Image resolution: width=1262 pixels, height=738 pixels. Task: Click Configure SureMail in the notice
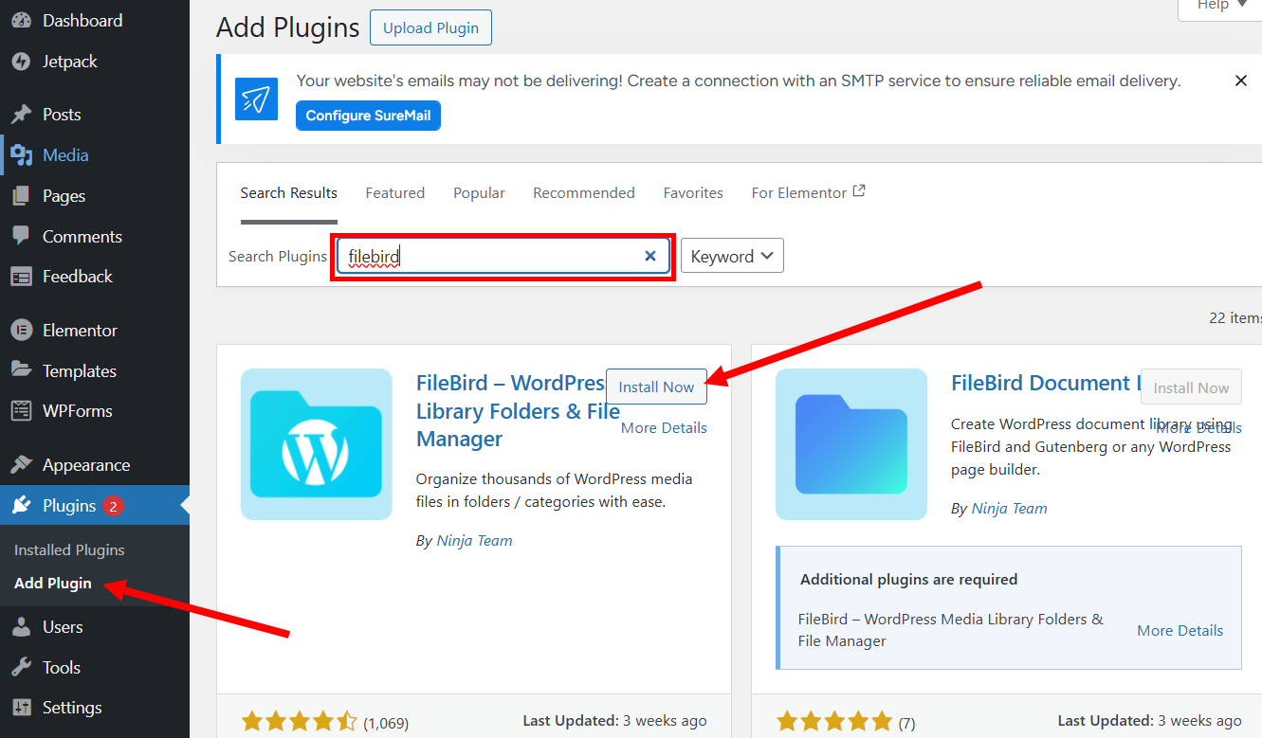pos(368,115)
